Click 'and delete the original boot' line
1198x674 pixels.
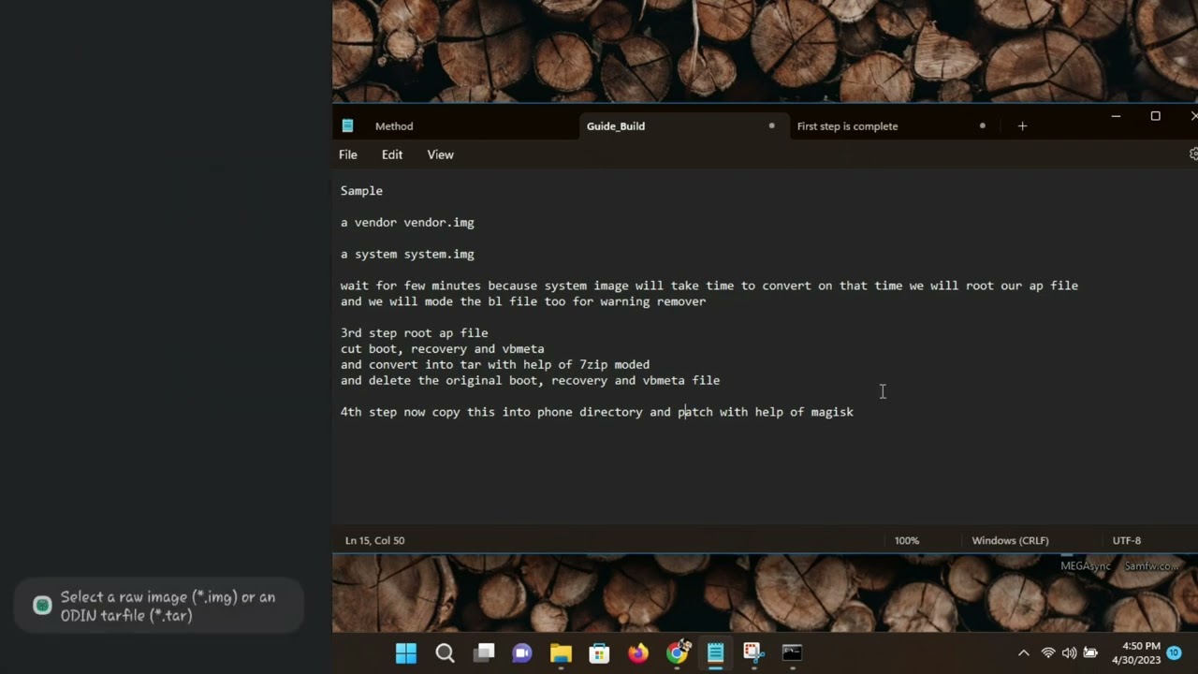click(530, 381)
